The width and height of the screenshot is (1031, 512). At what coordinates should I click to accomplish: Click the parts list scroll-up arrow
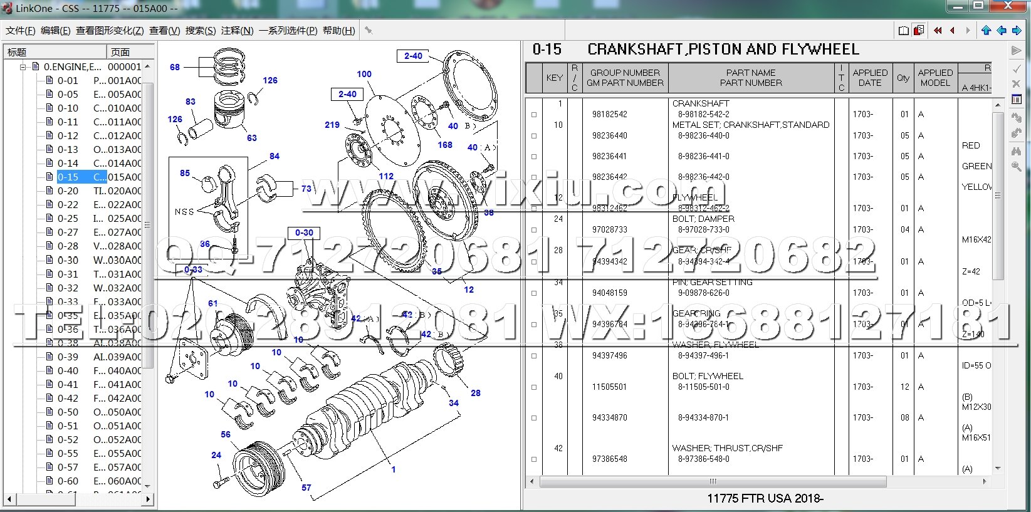(x=998, y=105)
